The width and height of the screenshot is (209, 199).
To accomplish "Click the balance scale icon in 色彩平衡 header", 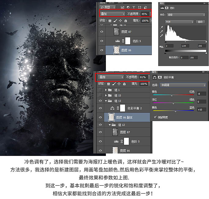I will tap(155, 77).
